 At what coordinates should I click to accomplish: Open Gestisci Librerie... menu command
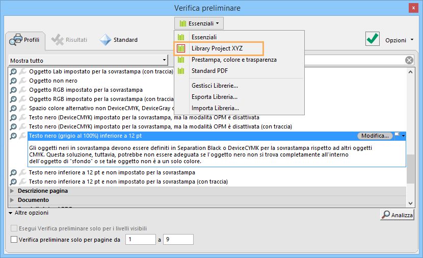click(x=215, y=86)
